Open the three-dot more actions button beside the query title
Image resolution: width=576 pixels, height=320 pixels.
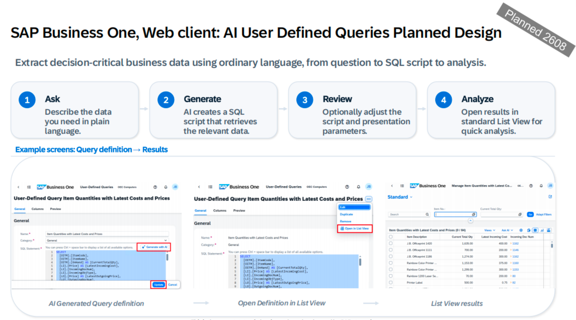[368, 199]
